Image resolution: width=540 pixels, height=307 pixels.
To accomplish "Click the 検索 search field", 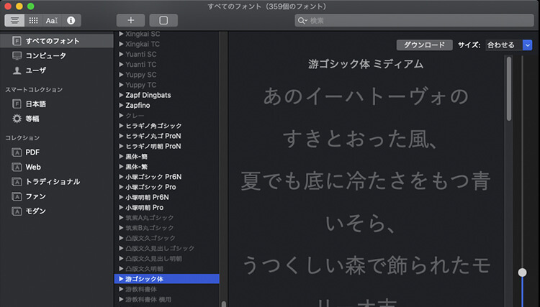I will pyautogui.click(x=360, y=20).
